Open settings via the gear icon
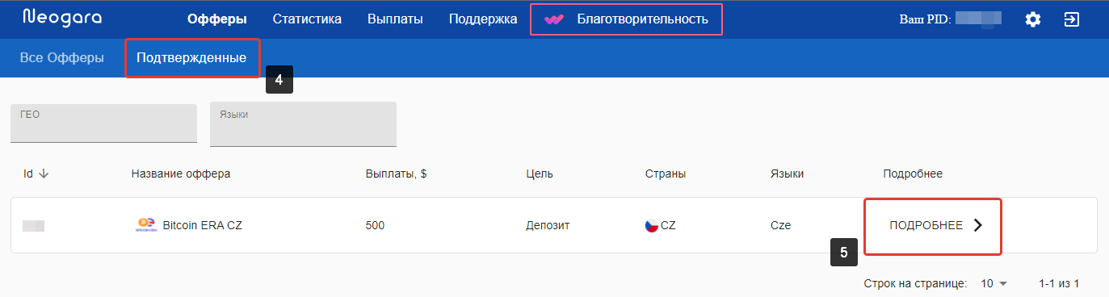 [x=1033, y=19]
